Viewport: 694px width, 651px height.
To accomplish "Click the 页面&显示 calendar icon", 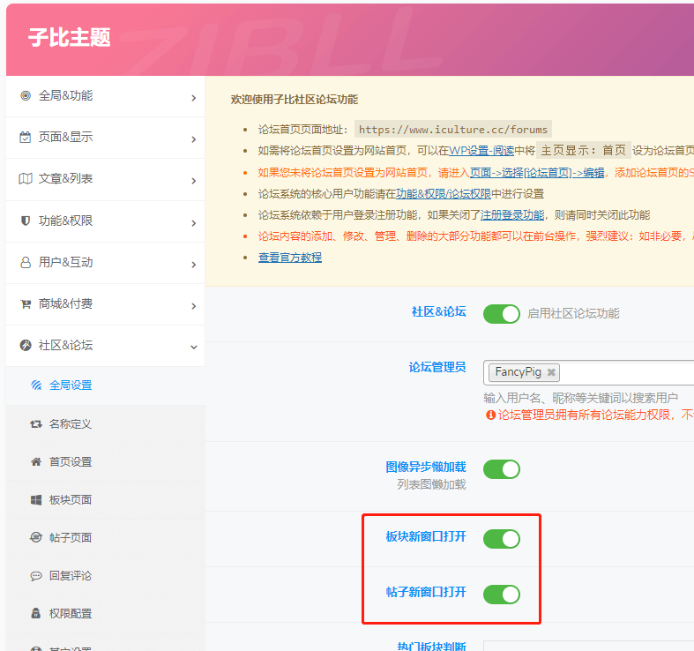I will tap(26, 138).
